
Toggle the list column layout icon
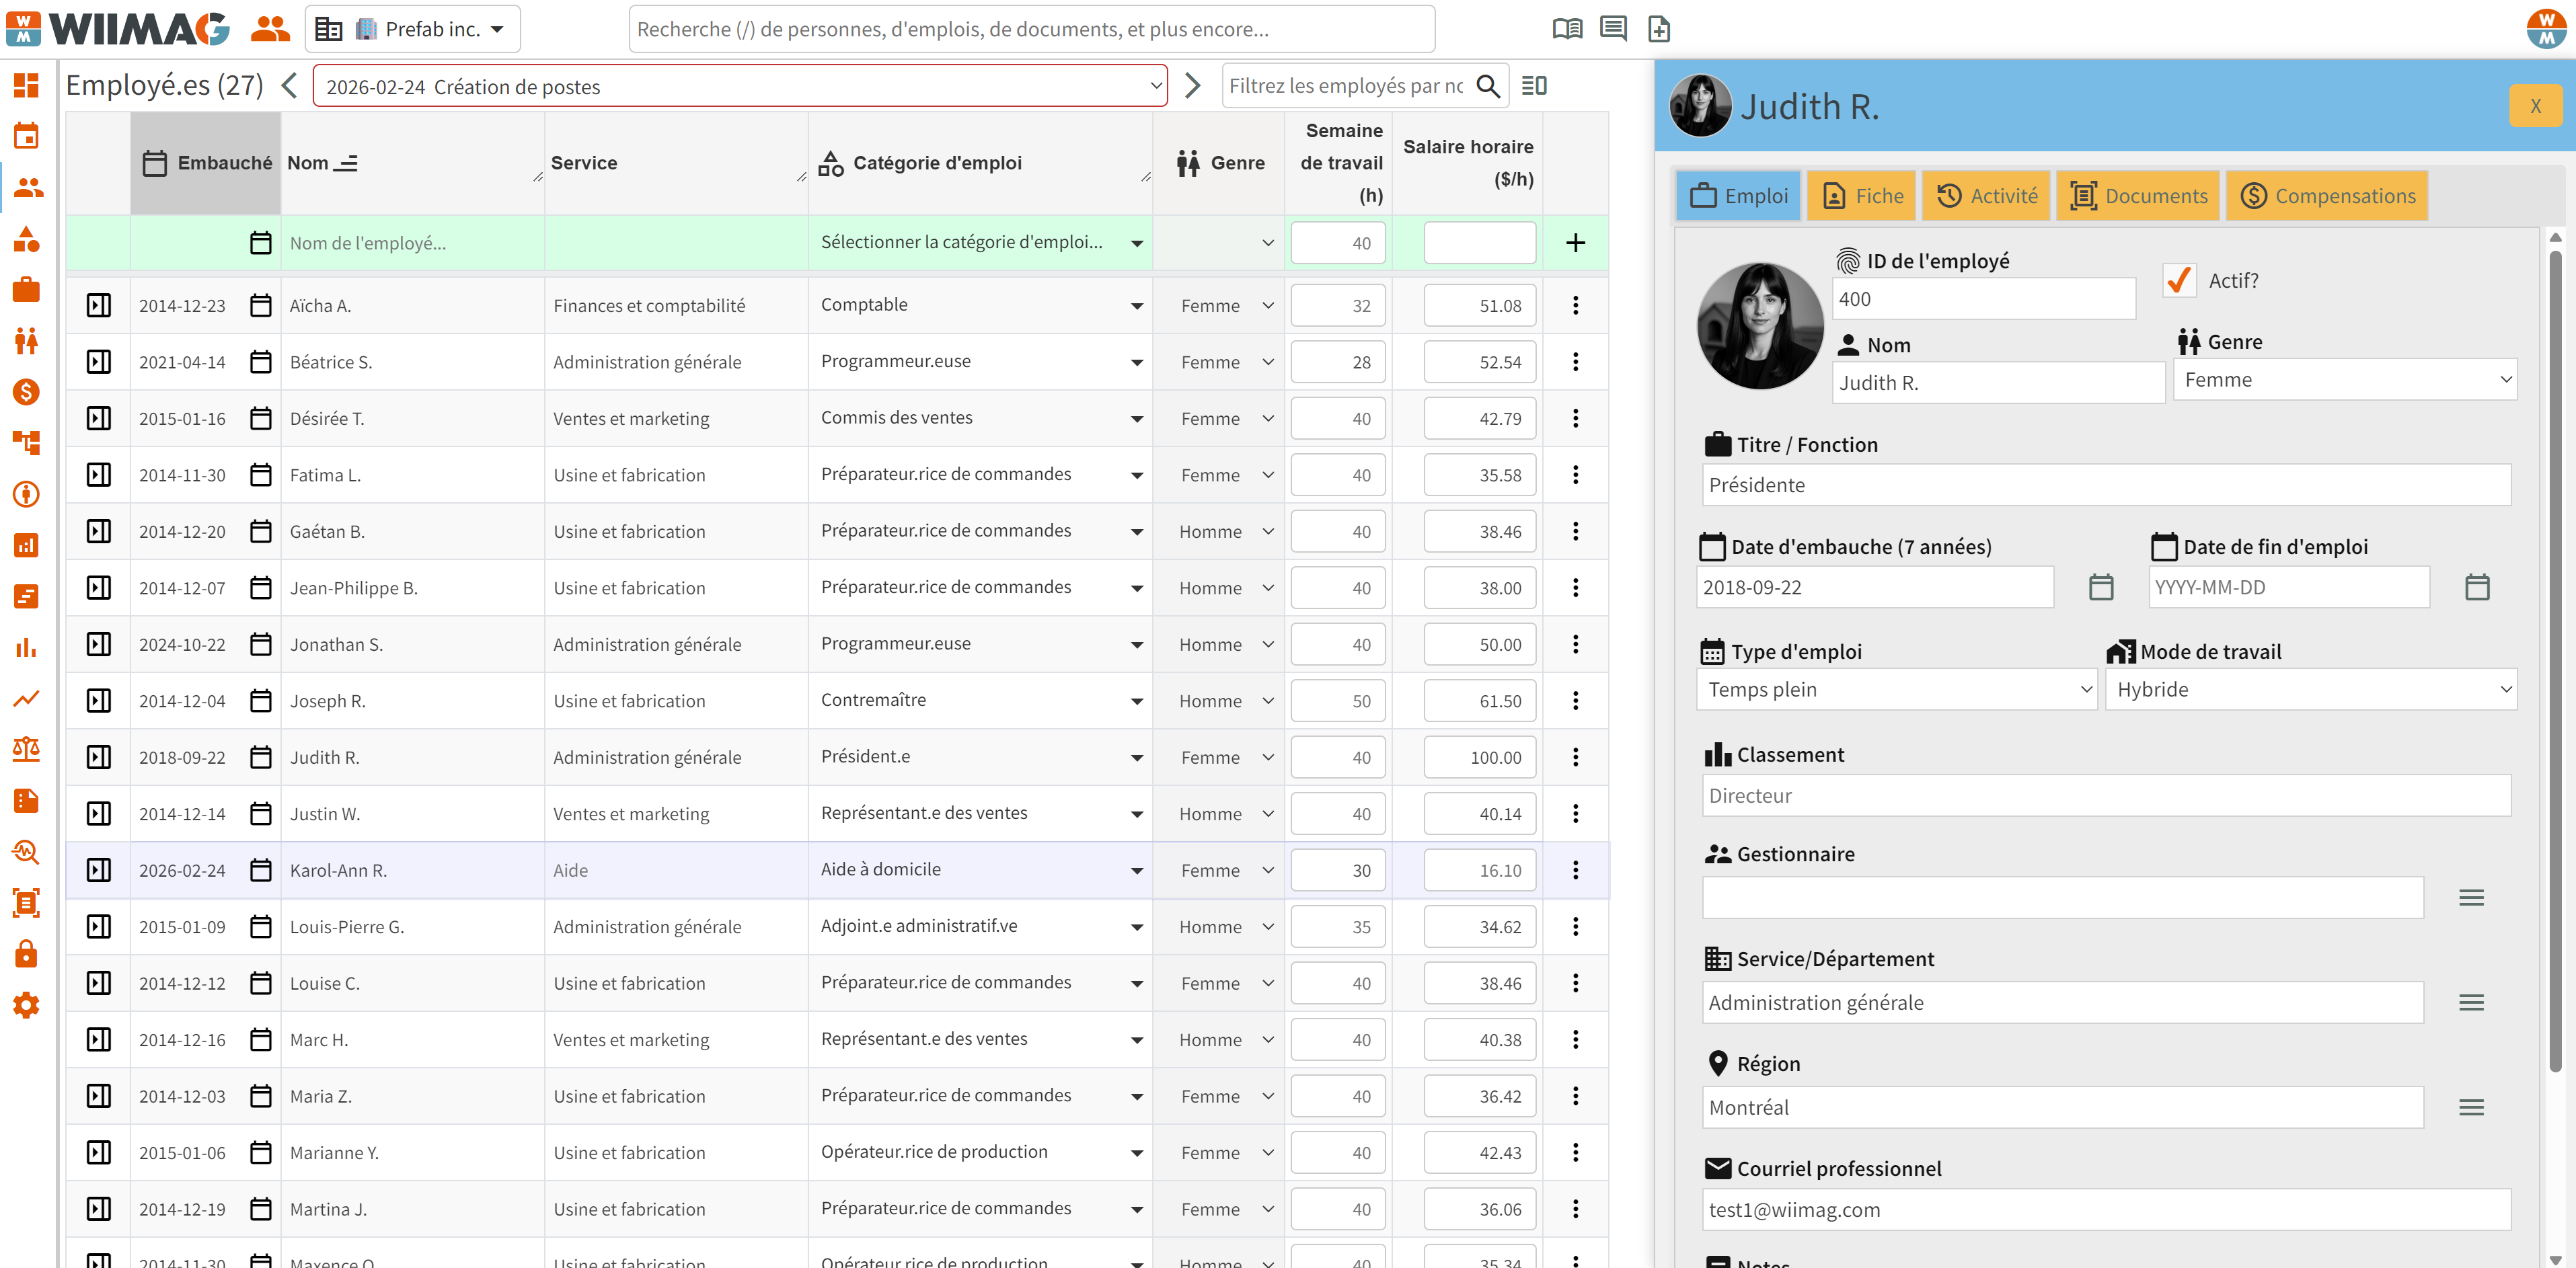coord(1534,86)
